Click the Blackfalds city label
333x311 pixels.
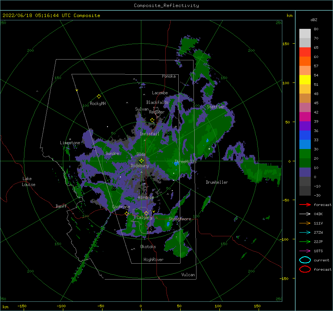coord(157,102)
